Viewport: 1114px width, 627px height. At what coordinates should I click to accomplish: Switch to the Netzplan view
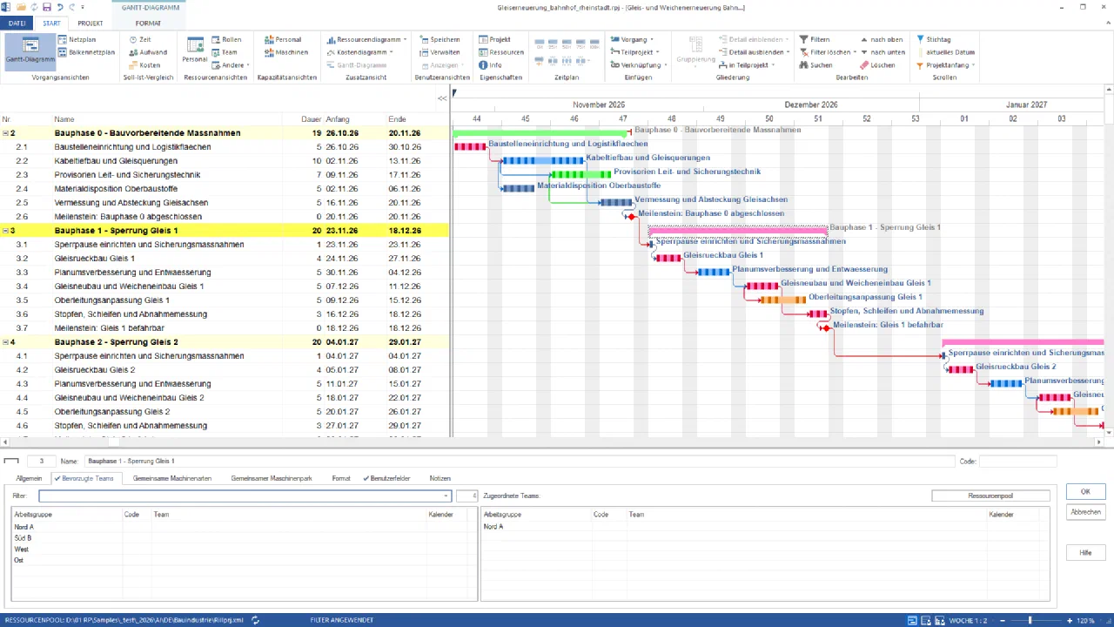(77, 39)
